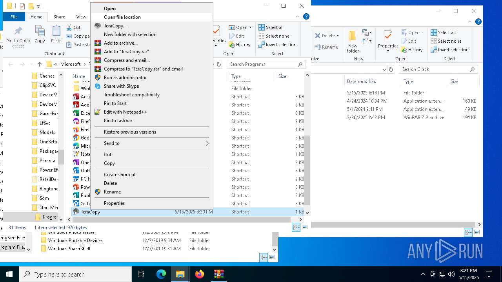The image size is (502, 282).
Task: Click Invert selection in Crack window
Action: 449,50
